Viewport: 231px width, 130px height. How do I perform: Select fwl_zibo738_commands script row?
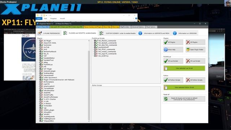108,45
